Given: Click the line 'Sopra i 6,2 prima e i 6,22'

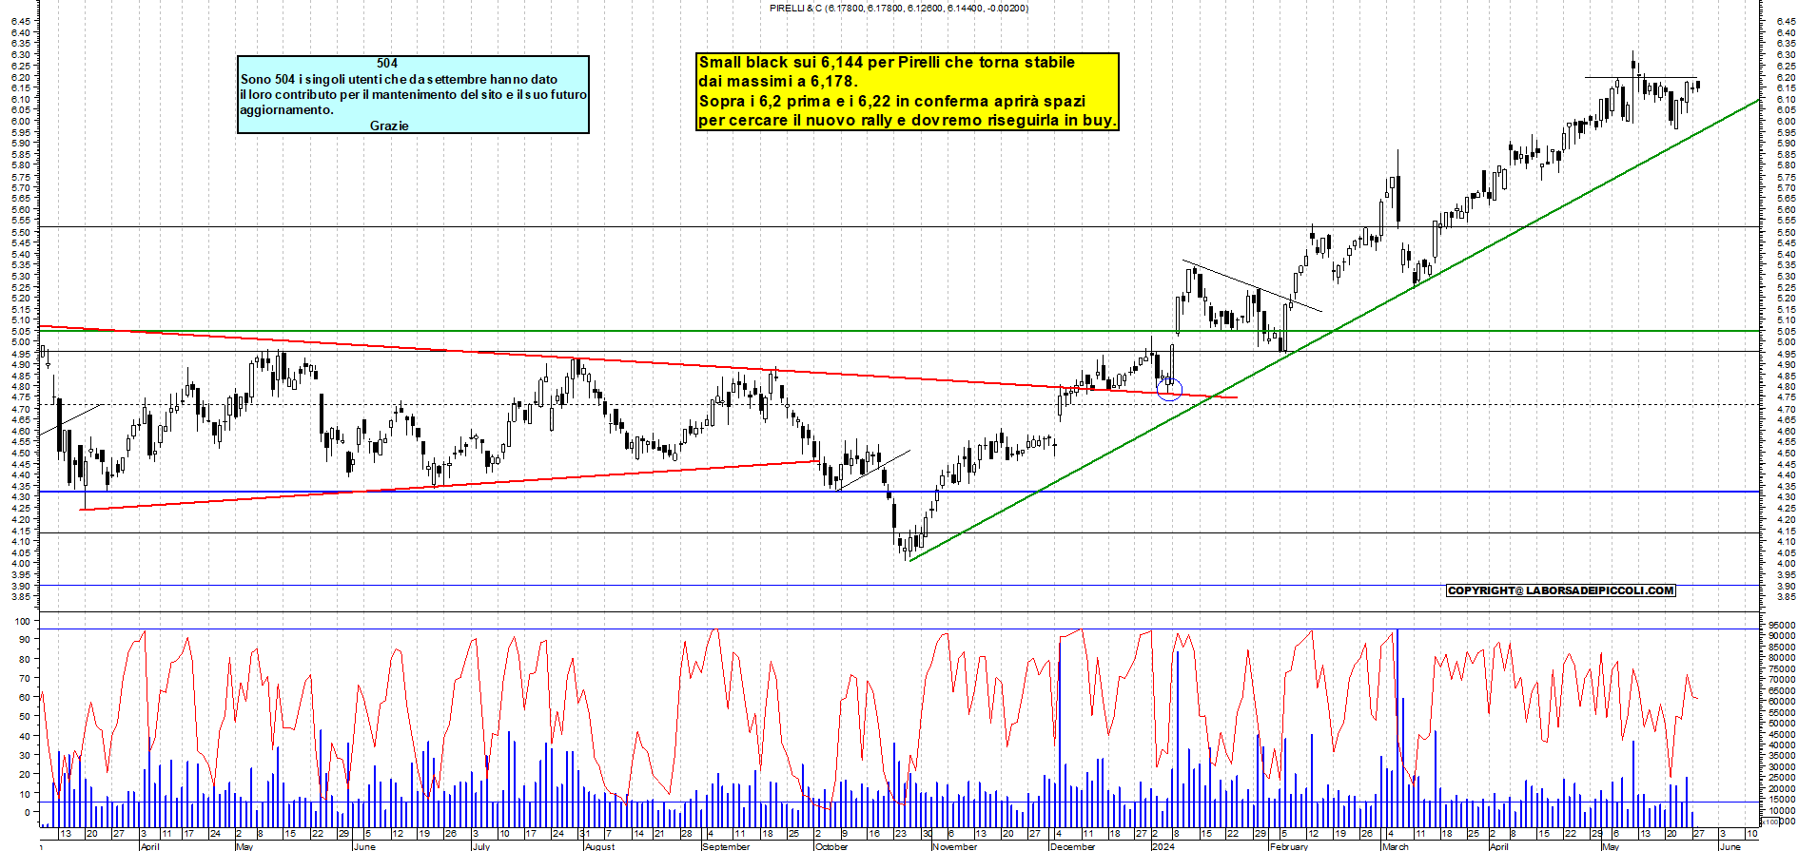Looking at the screenshot, I should tap(892, 101).
